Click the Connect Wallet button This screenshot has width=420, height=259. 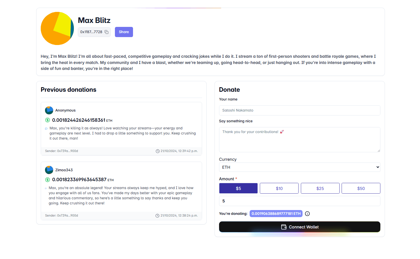pos(299,227)
